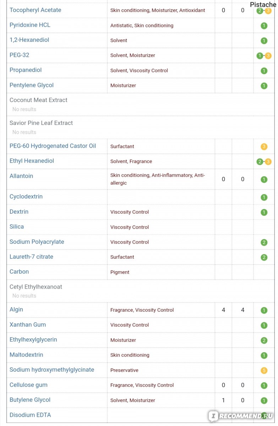The height and width of the screenshot is (426, 278).
Task: Click the Coconut Meat Extract row
Action: pos(38,100)
